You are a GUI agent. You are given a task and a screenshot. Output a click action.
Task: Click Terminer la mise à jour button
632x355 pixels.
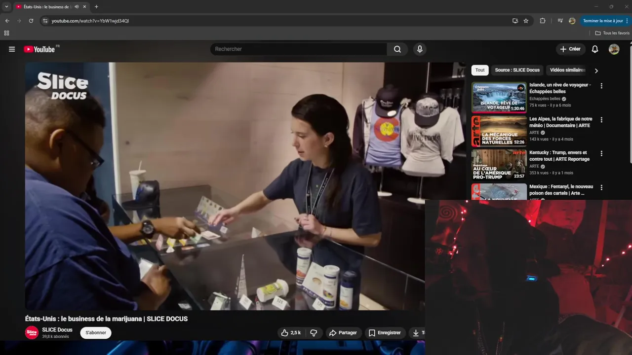pos(605,21)
